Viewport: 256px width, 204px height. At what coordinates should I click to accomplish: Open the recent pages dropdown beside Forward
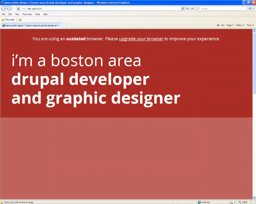pyautogui.click(x=14, y=8)
